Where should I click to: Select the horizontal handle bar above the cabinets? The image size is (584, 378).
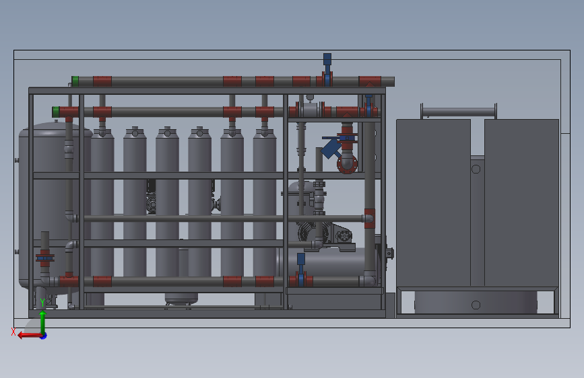[x=459, y=112]
